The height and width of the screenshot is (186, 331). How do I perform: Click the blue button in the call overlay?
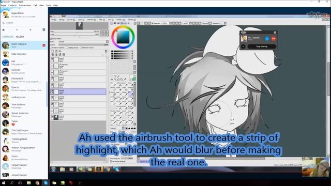pos(267,39)
